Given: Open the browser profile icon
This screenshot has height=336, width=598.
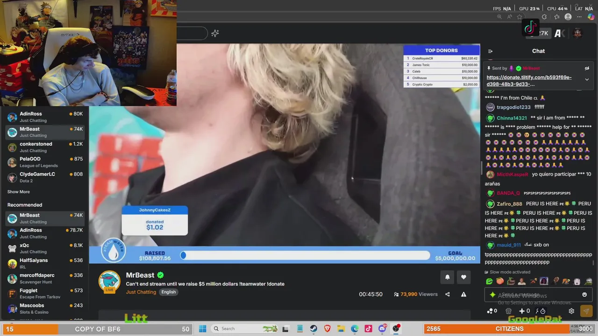Looking at the screenshot, I should pyautogui.click(x=568, y=17).
